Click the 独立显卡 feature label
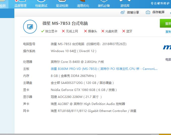This screenshot has width=171, height=135. 51,31
